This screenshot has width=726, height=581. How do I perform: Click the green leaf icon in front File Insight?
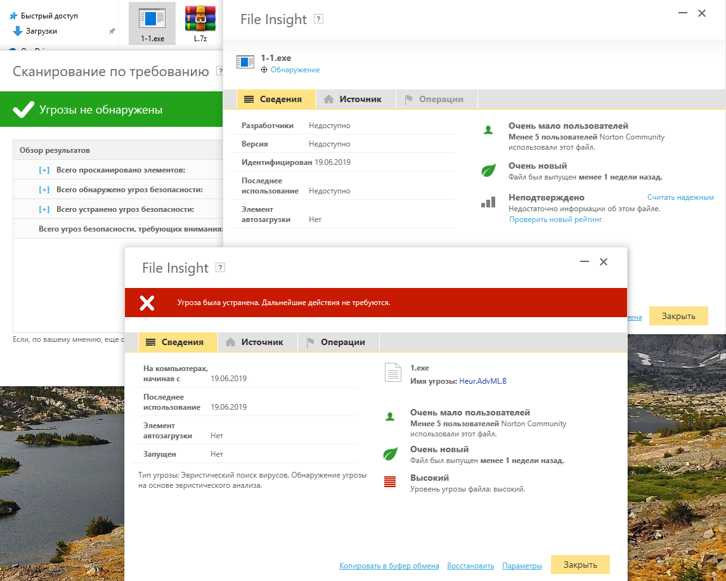[x=391, y=454]
